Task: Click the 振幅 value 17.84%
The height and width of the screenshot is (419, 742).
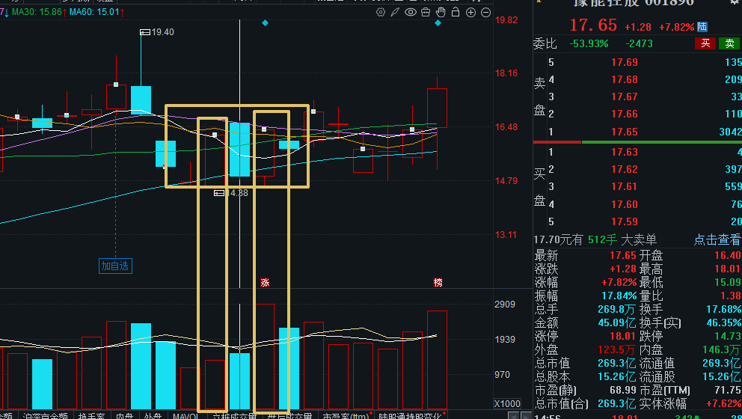Action: coord(619,296)
